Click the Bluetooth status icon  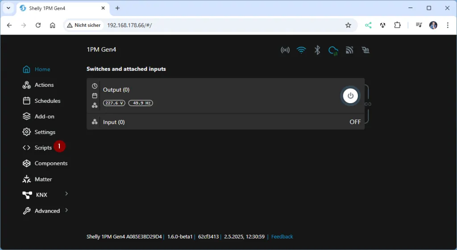[317, 50]
